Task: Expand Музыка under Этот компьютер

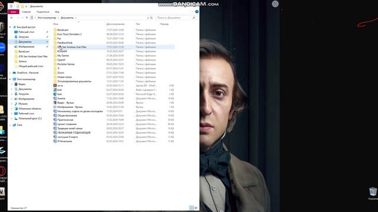Action: pyautogui.click(x=12, y=104)
